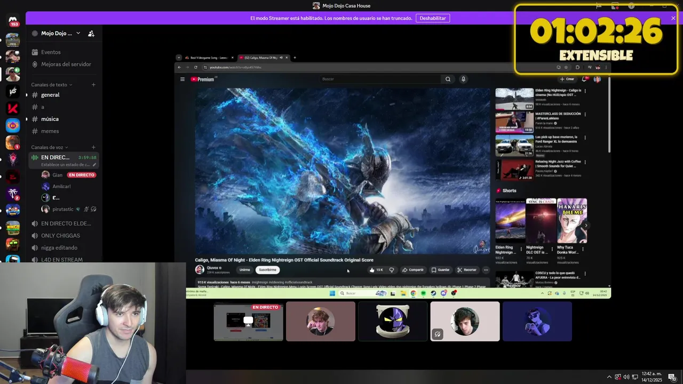Open the system notifications icon in taskbar
Screen dimensions: 683x384
point(672,377)
